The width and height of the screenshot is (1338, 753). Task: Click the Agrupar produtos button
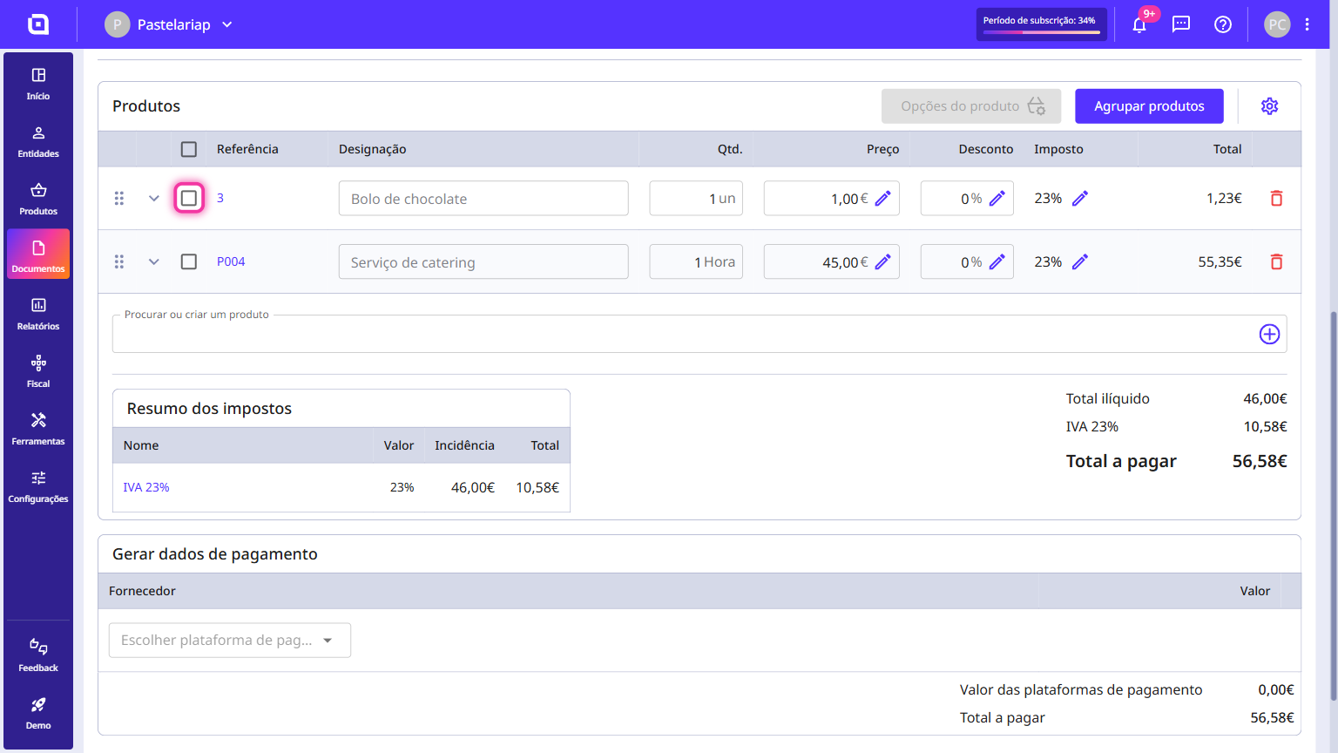point(1149,106)
